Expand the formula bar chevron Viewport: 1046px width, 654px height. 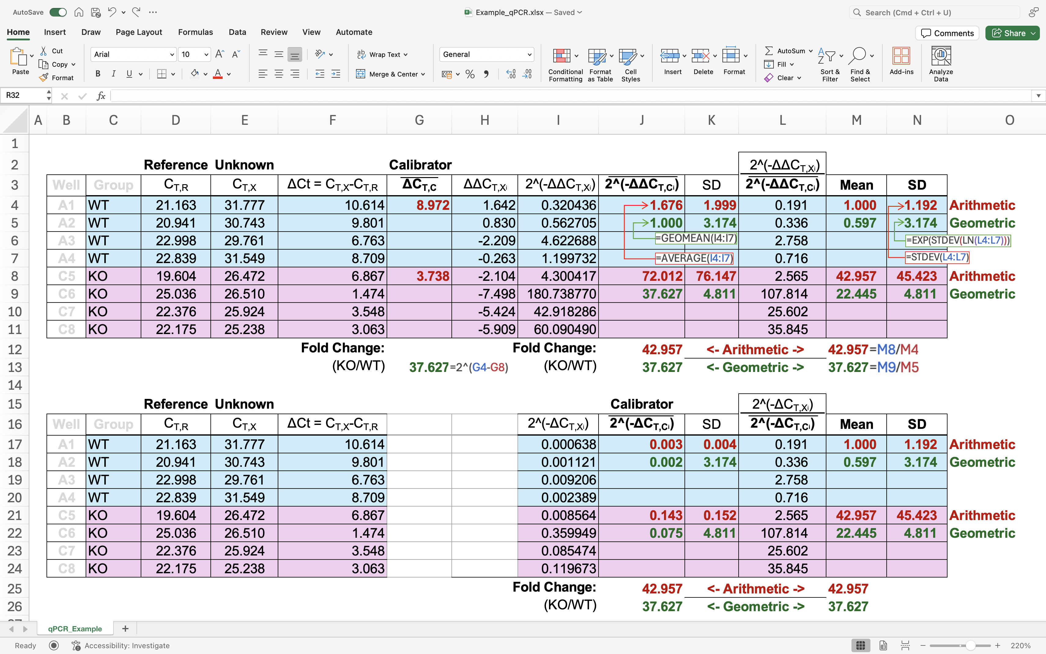tap(1038, 95)
